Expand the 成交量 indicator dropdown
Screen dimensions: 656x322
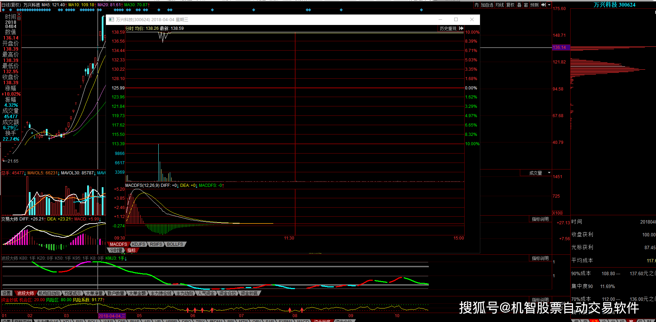pos(549,173)
